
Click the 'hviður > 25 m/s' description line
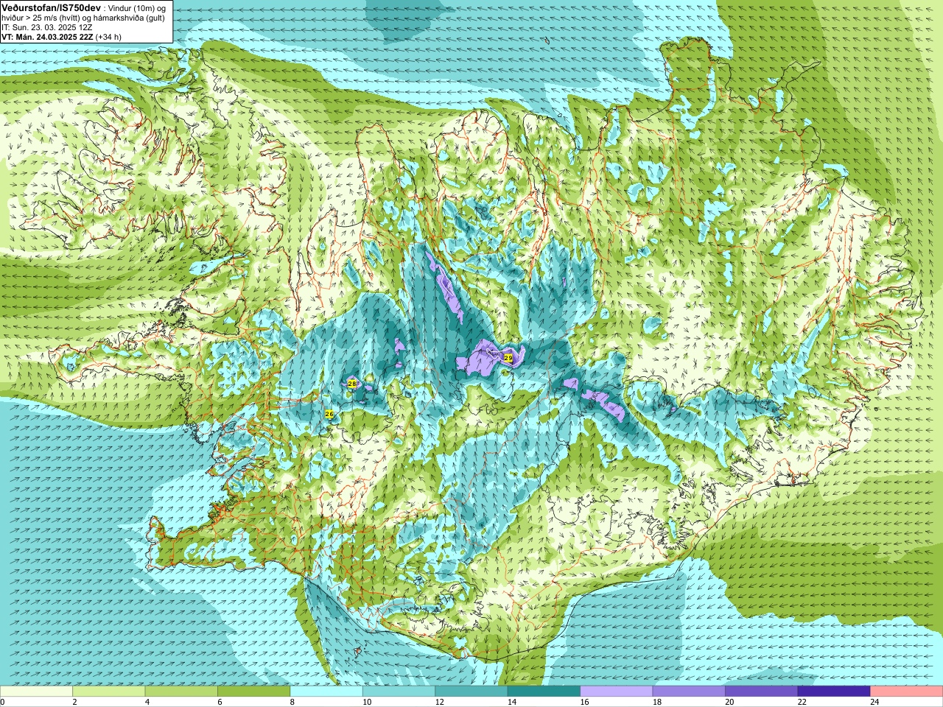point(83,18)
